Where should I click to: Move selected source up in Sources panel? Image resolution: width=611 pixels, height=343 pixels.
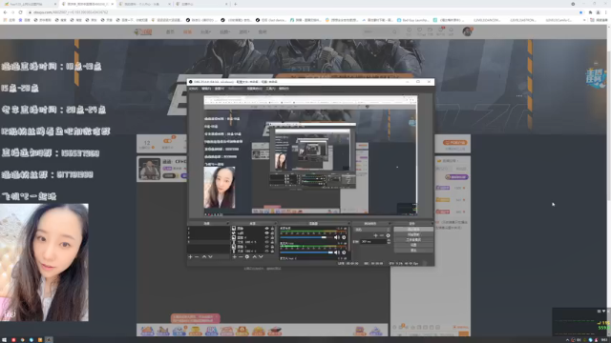[255, 257]
